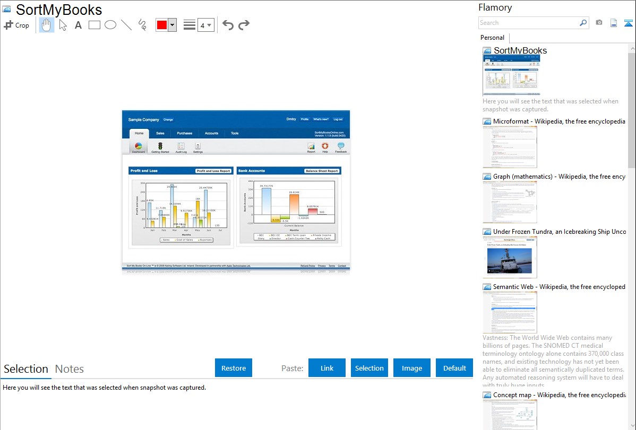
Task: Open the color picker dropdown arrow
Action: pyautogui.click(x=173, y=25)
